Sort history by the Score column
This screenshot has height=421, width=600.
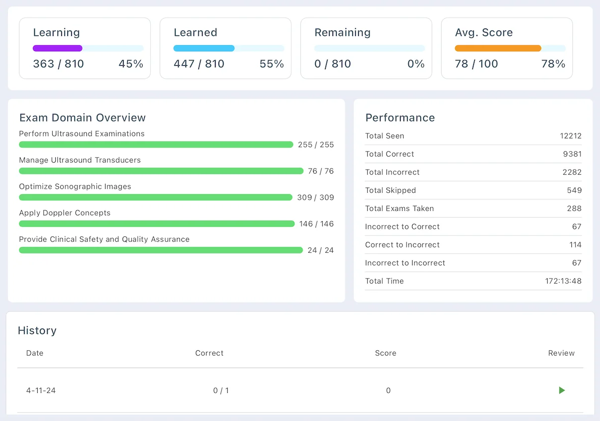click(x=385, y=353)
